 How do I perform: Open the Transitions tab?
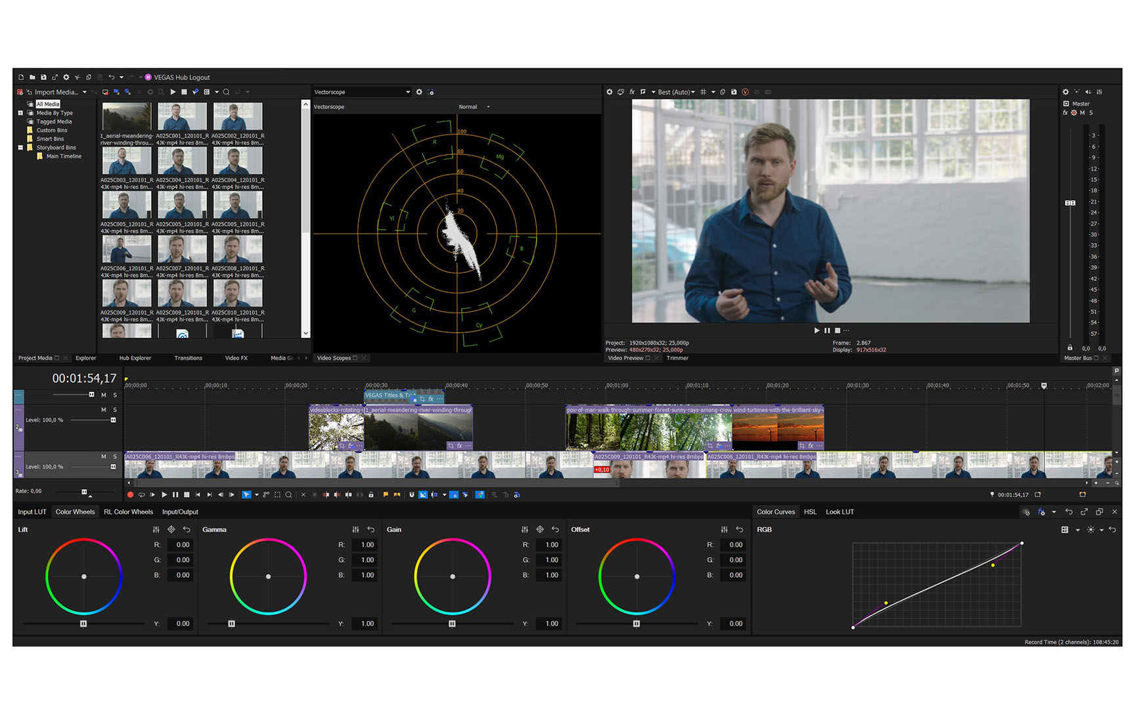click(x=189, y=358)
